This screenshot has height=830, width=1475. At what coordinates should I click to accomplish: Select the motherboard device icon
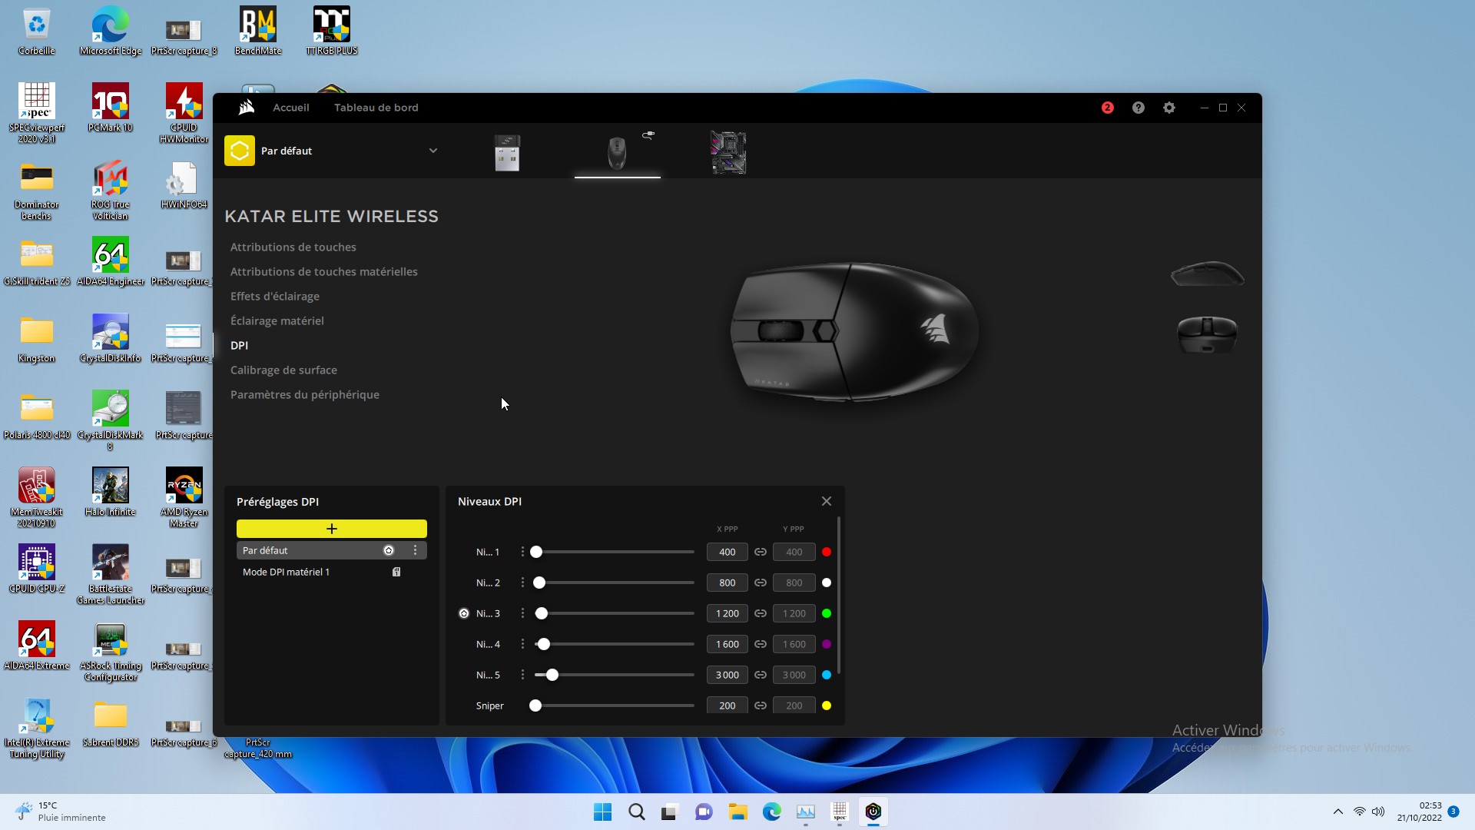click(728, 152)
